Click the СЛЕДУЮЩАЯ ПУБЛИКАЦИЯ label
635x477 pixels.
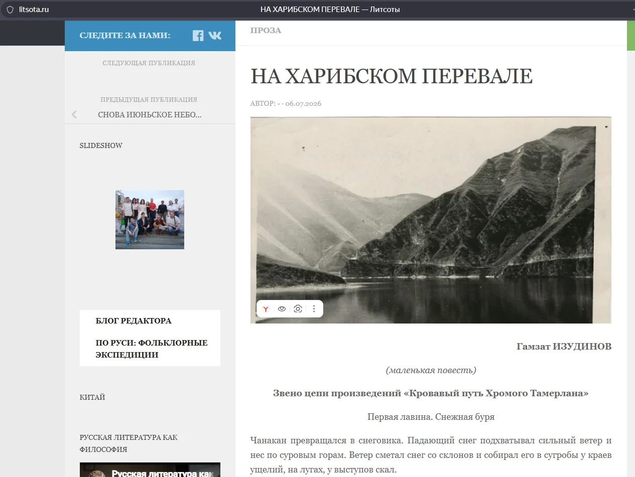(x=149, y=63)
